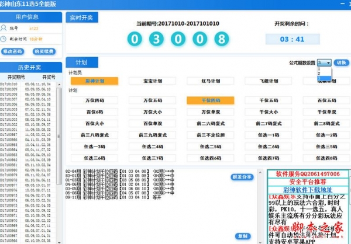Open the 安全平台推荐 link
The image size is (351, 244).
pos(308,182)
